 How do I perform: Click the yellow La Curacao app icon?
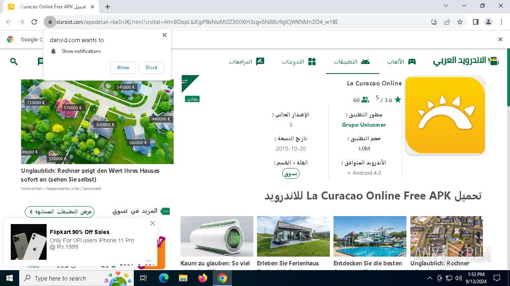(x=445, y=115)
